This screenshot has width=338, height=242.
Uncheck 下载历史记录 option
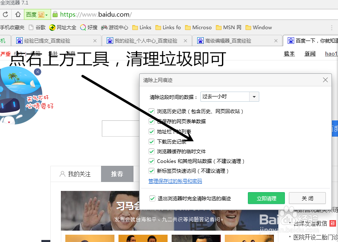[152, 141]
